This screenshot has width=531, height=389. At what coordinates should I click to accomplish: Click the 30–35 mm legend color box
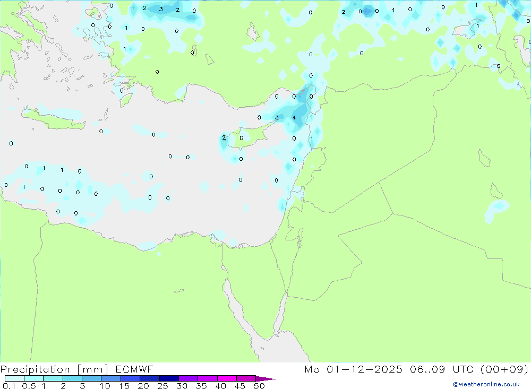(x=188, y=378)
